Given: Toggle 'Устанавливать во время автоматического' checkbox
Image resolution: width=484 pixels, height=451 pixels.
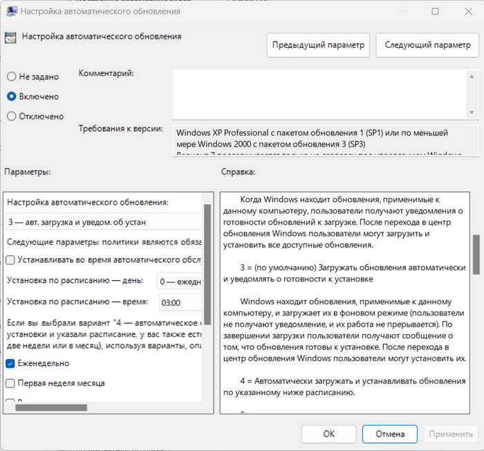Looking at the screenshot, I should pyautogui.click(x=10, y=260).
